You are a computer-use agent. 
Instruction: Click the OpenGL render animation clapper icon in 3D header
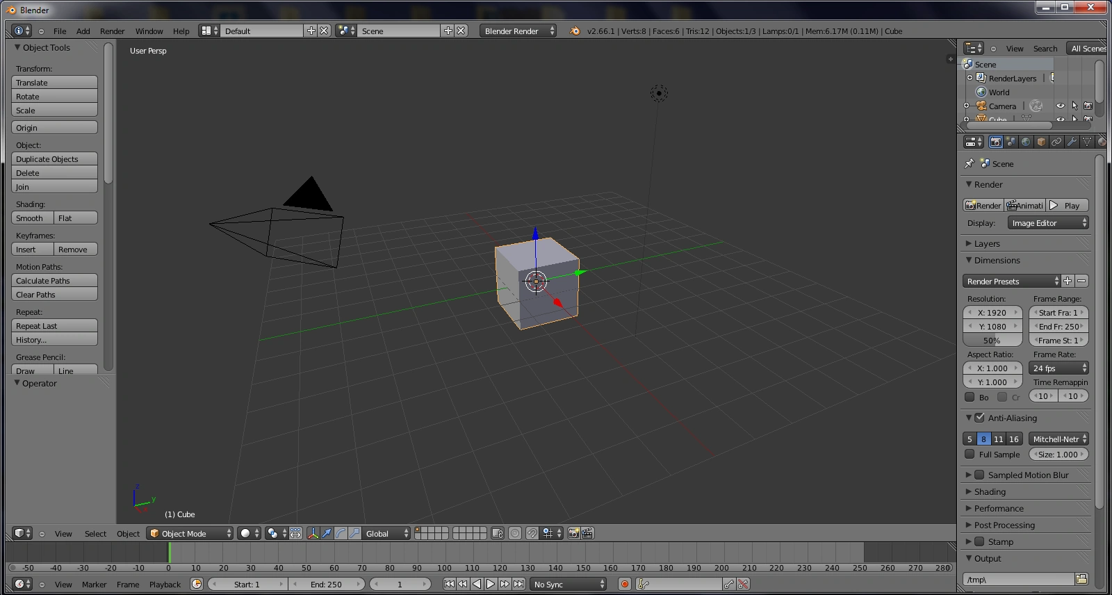(x=587, y=533)
